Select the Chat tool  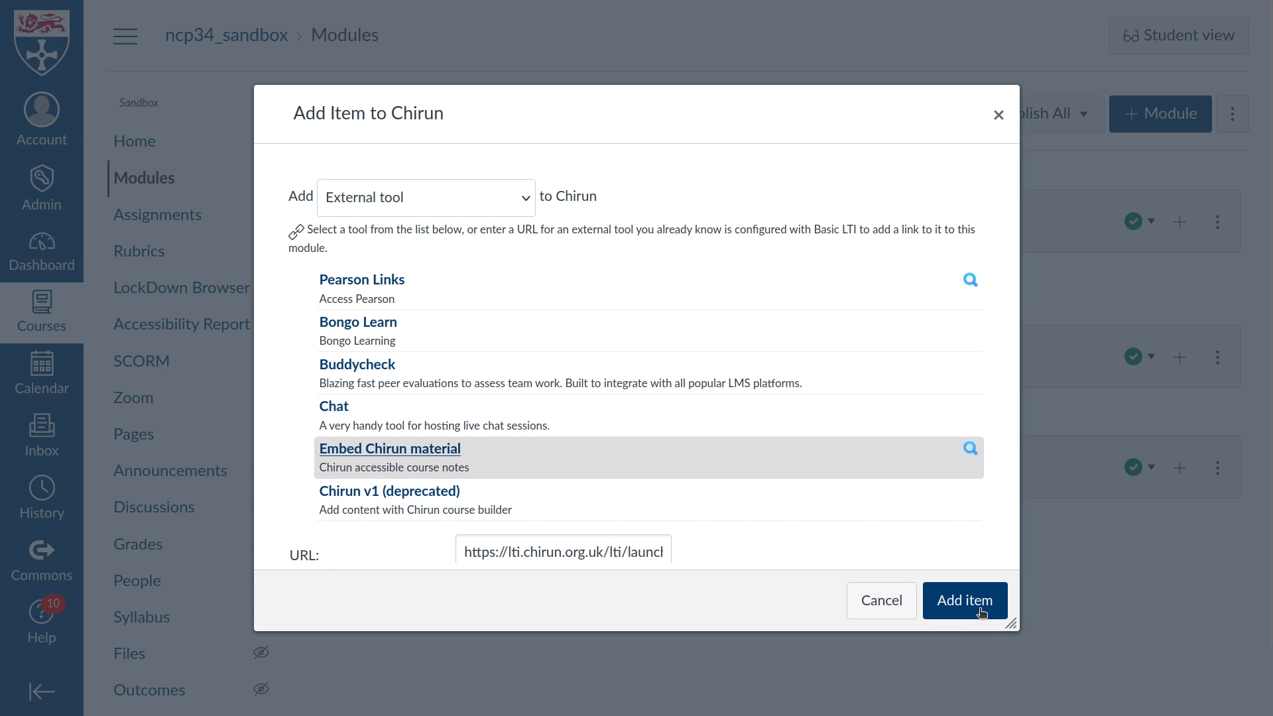pyautogui.click(x=333, y=406)
